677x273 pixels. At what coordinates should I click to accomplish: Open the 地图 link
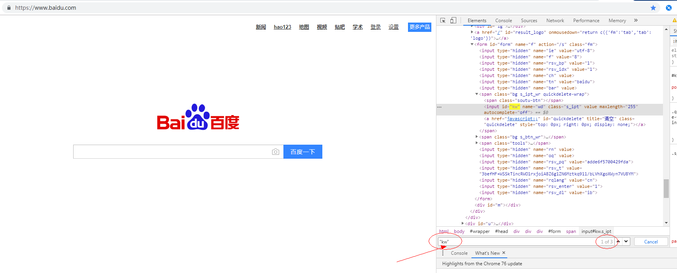[304, 27]
